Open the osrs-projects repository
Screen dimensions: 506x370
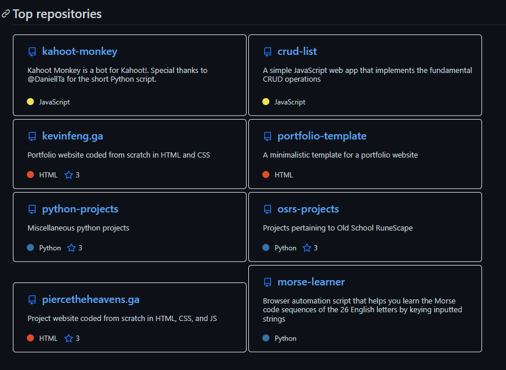[x=310, y=209]
